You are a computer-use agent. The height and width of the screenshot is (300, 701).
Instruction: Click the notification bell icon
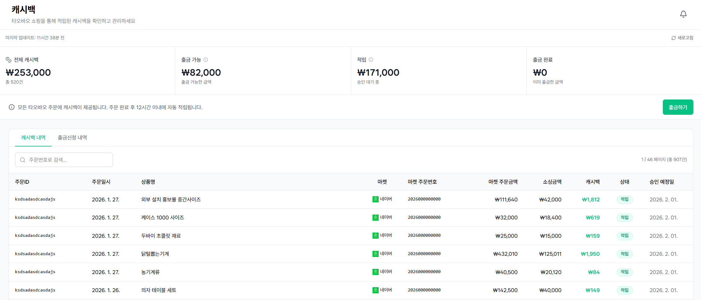pyautogui.click(x=683, y=14)
